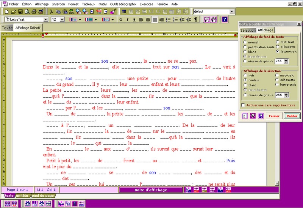Click the 'Boîte d'affichage' status bar button
This screenshot has height=208, width=303.
coord(151,190)
